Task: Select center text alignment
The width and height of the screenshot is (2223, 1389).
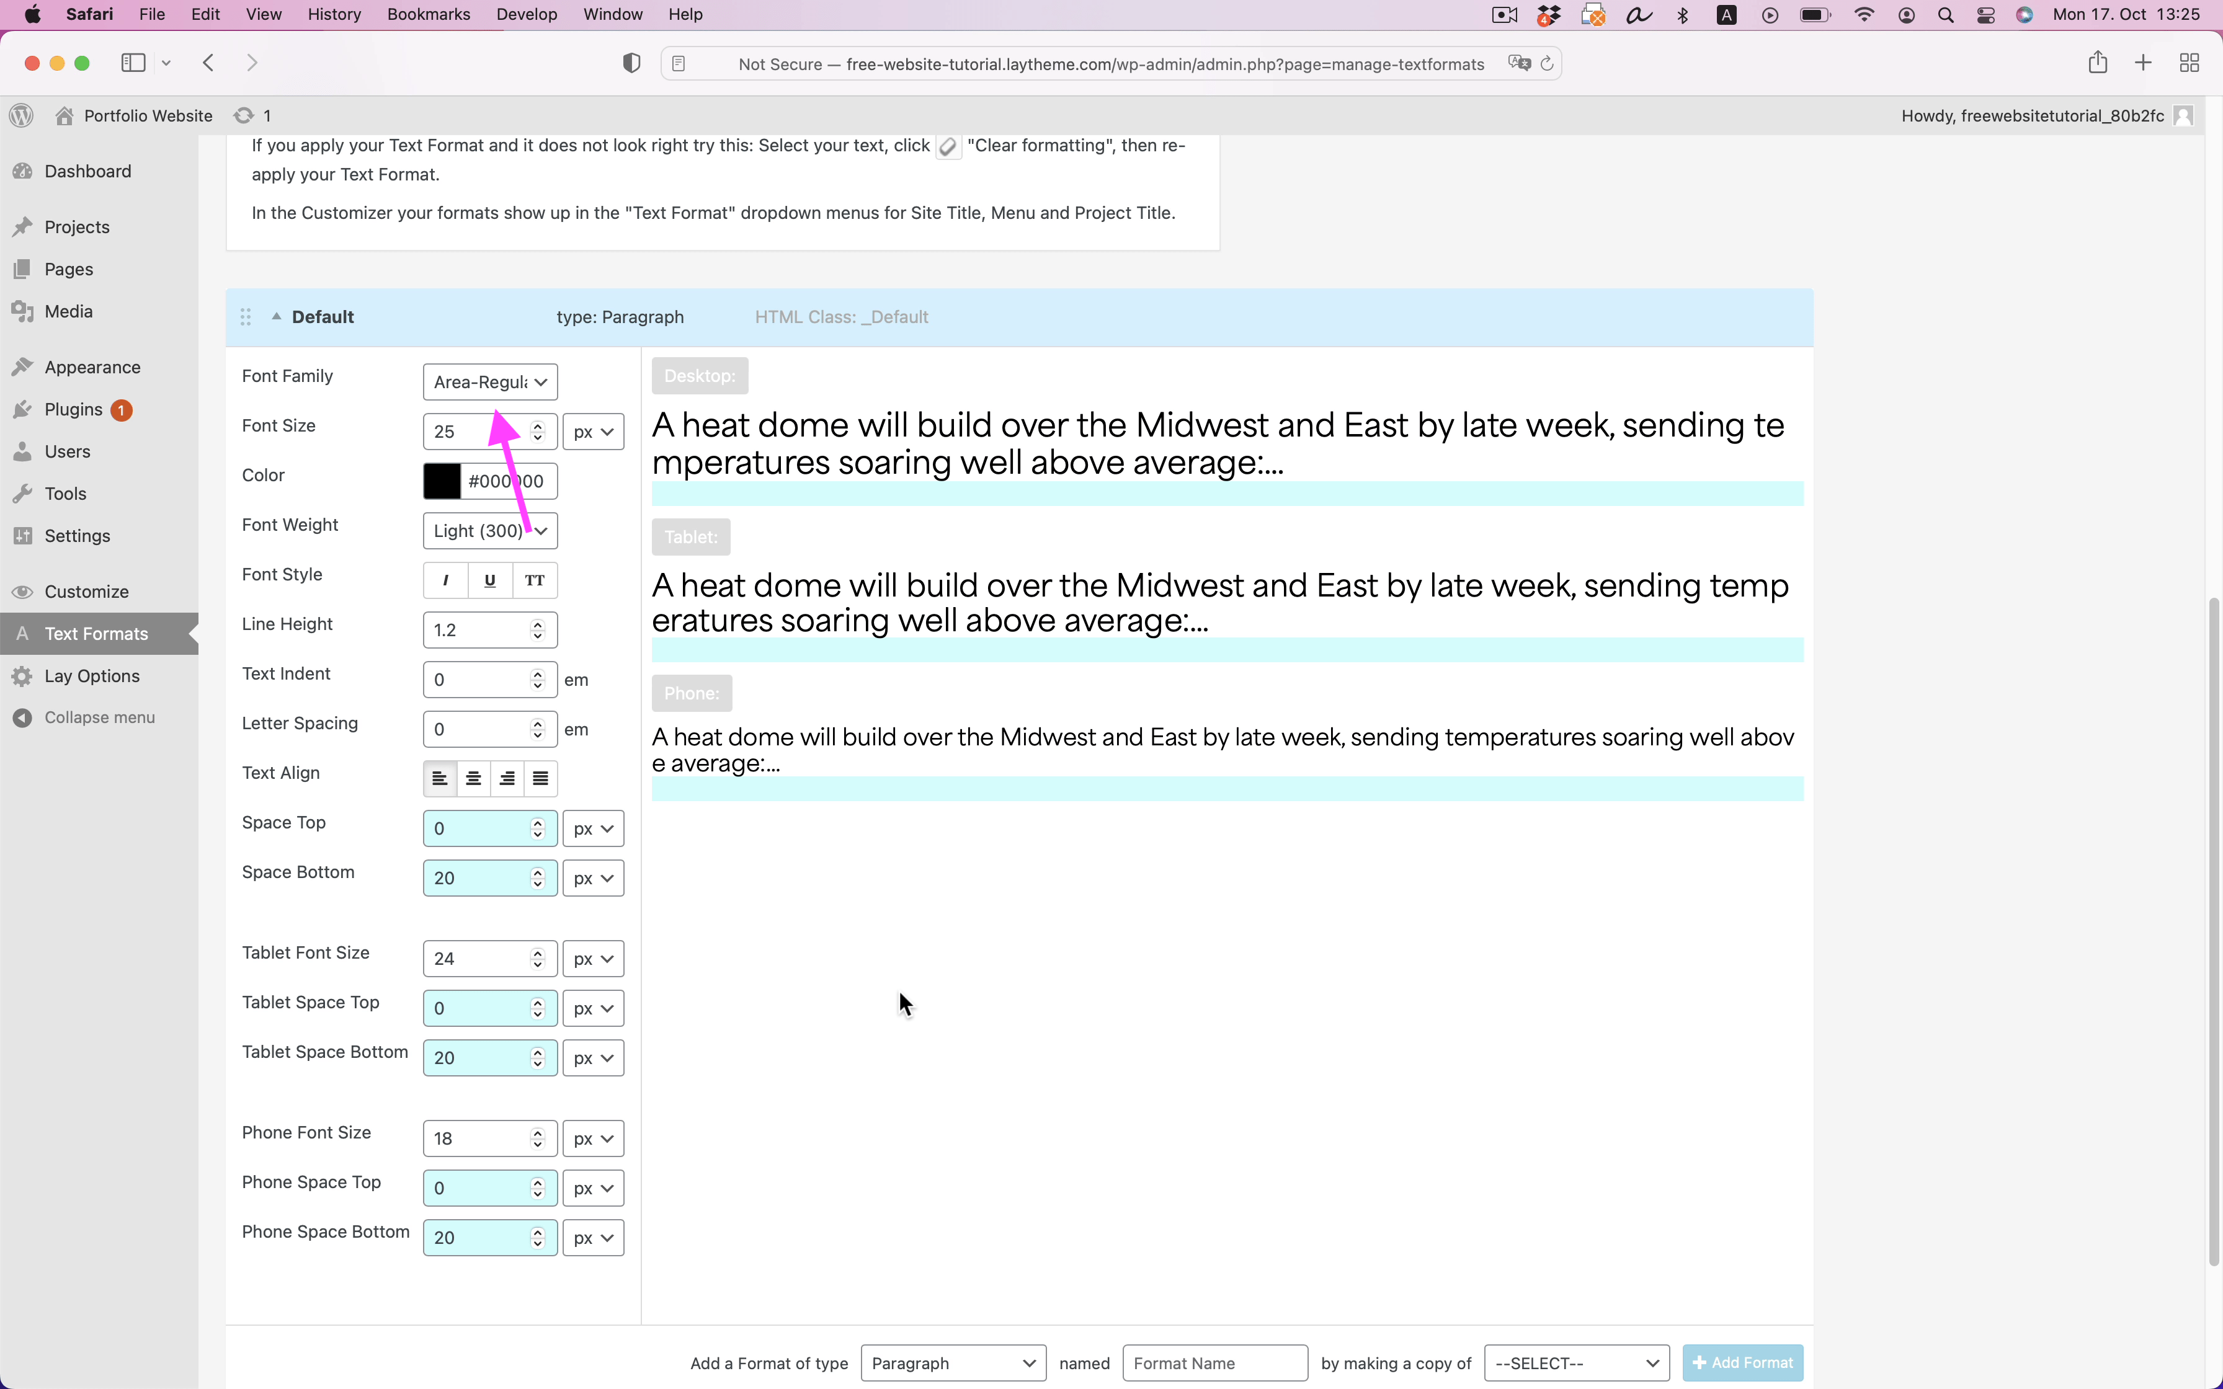Action: (473, 779)
